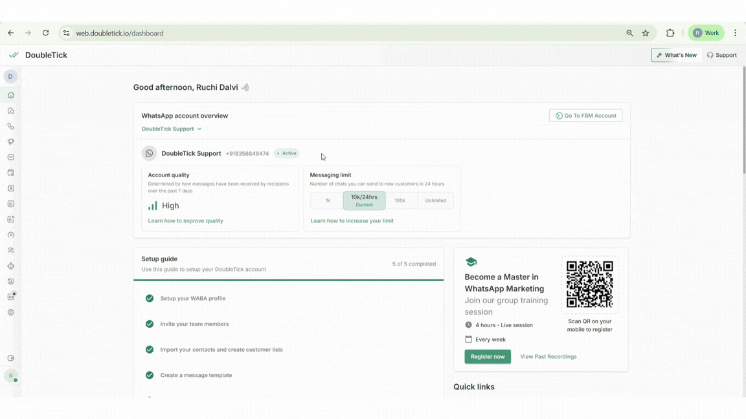Open browser extensions puzzle icon
The height and width of the screenshot is (419, 746).
coord(670,33)
